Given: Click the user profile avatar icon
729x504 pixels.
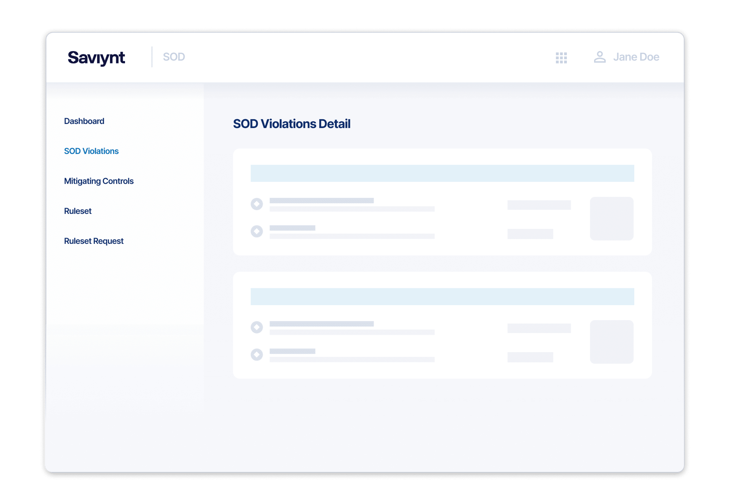Looking at the screenshot, I should point(600,57).
